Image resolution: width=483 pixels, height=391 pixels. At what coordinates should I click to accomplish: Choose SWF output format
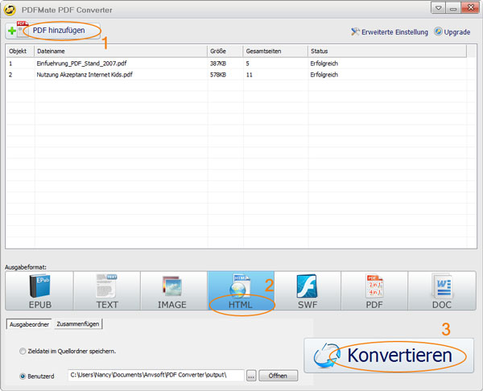click(x=308, y=290)
